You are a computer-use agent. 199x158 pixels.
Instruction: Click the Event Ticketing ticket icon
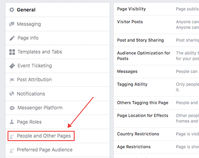click(x=12, y=66)
